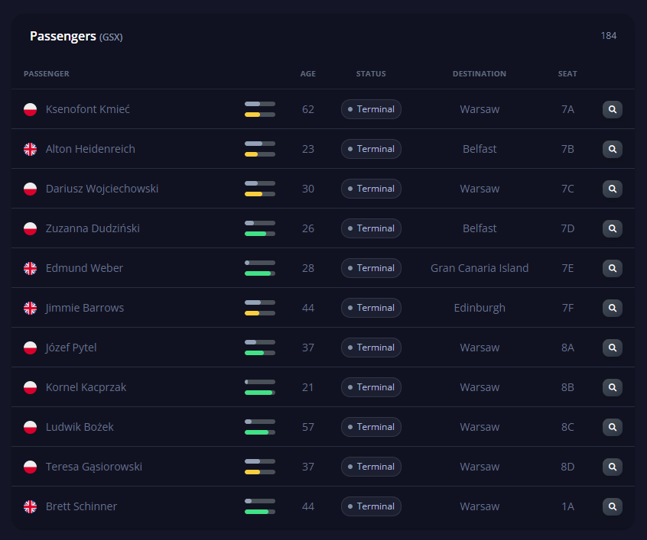
Task: Click magnifier icon in seat 7D row
Action: click(x=612, y=228)
